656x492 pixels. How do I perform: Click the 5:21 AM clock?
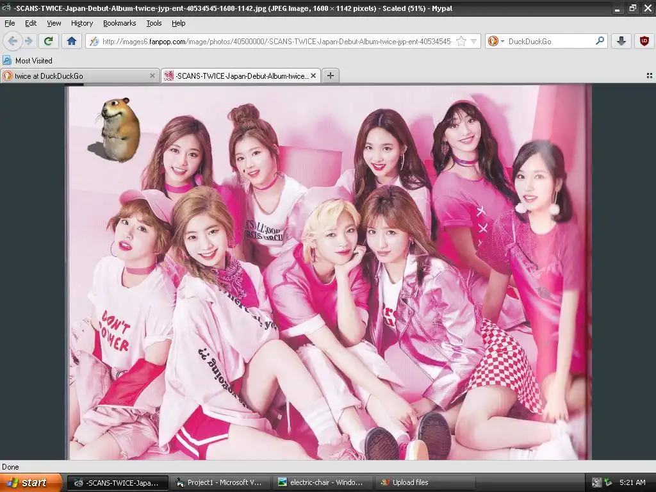tap(632, 483)
